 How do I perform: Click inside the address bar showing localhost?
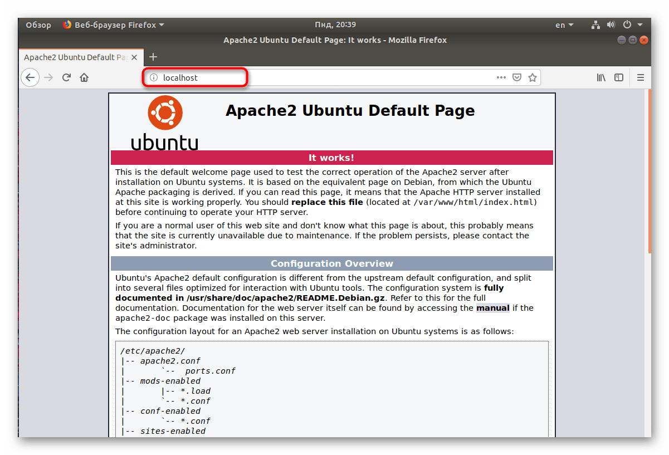click(x=189, y=77)
